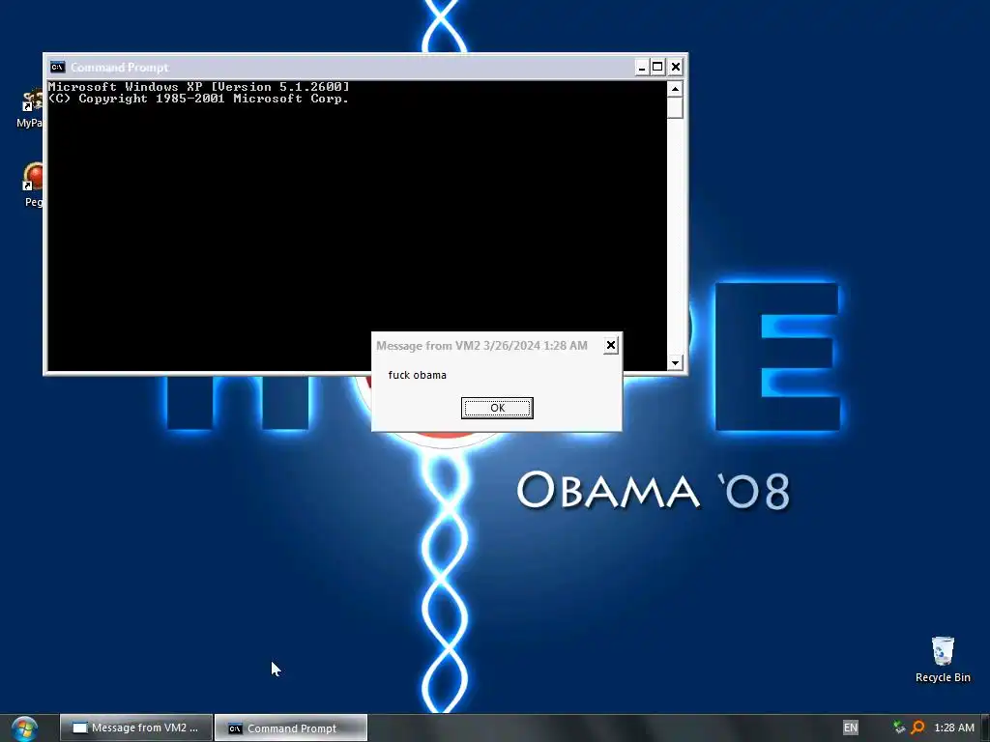Click the Microsoft Windows XP version line

coord(198,86)
